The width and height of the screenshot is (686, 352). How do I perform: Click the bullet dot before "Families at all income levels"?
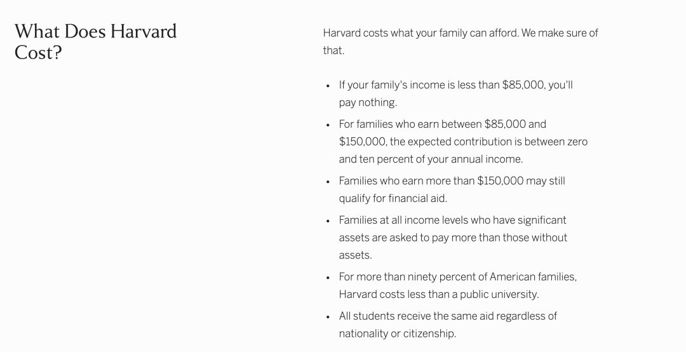click(x=328, y=221)
